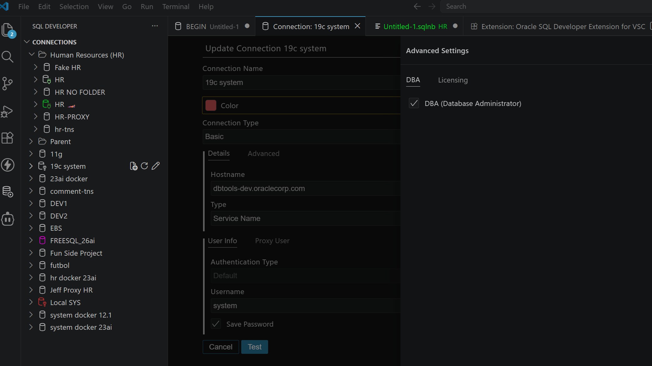The height and width of the screenshot is (366, 652).
Task: Expand the 23ai docker connection
Action: pyautogui.click(x=31, y=178)
